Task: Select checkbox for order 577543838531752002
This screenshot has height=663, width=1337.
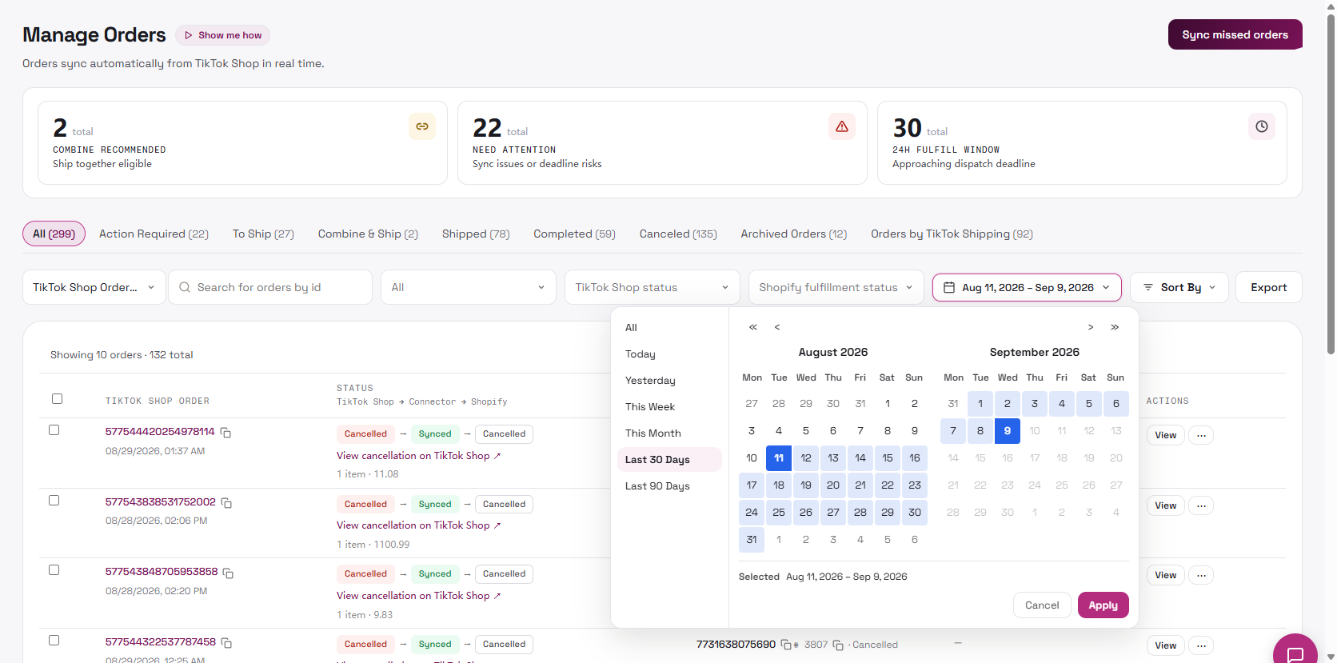Action: point(54,500)
